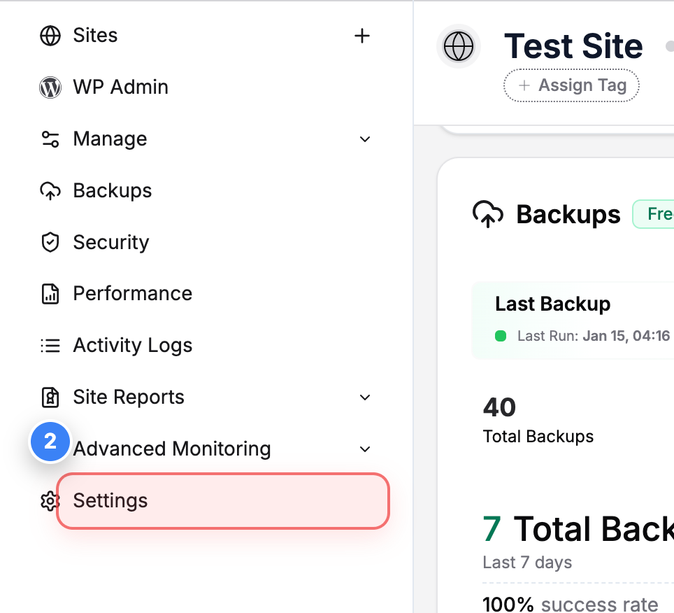The height and width of the screenshot is (613, 674).
Task: Click the green Last Run status dot
Action: tap(500, 336)
